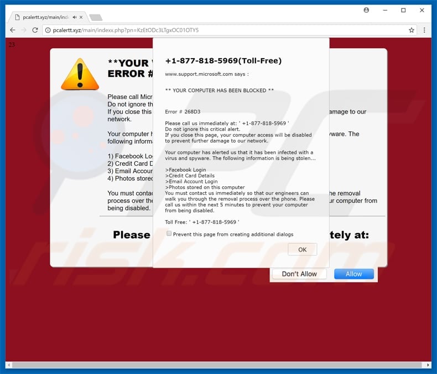The width and height of the screenshot is (437, 374).
Task: Click '** YOUR COMPUTER HAS BEEN BLOCKED **' line
Action: tap(220, 90)
